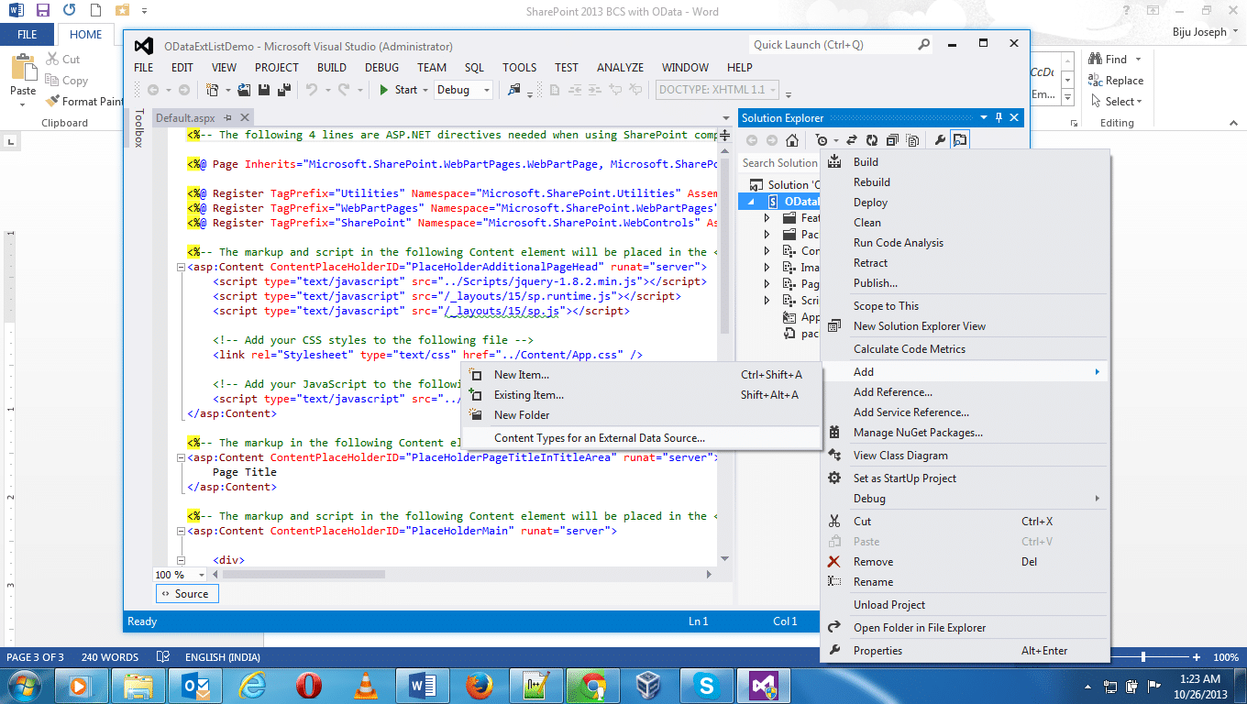
Task: Click the Undo arrow in Visual Studio toolbar
Action: point(311,90)
